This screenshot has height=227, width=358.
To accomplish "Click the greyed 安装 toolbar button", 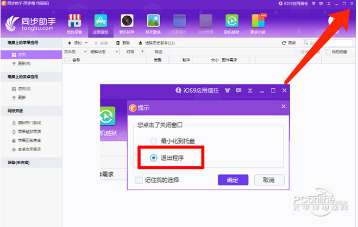I will click(x=101, y=43).
